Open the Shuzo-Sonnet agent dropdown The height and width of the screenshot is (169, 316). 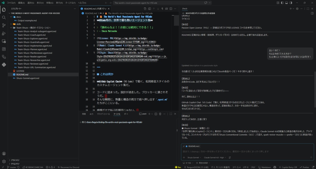click(194, 158)
